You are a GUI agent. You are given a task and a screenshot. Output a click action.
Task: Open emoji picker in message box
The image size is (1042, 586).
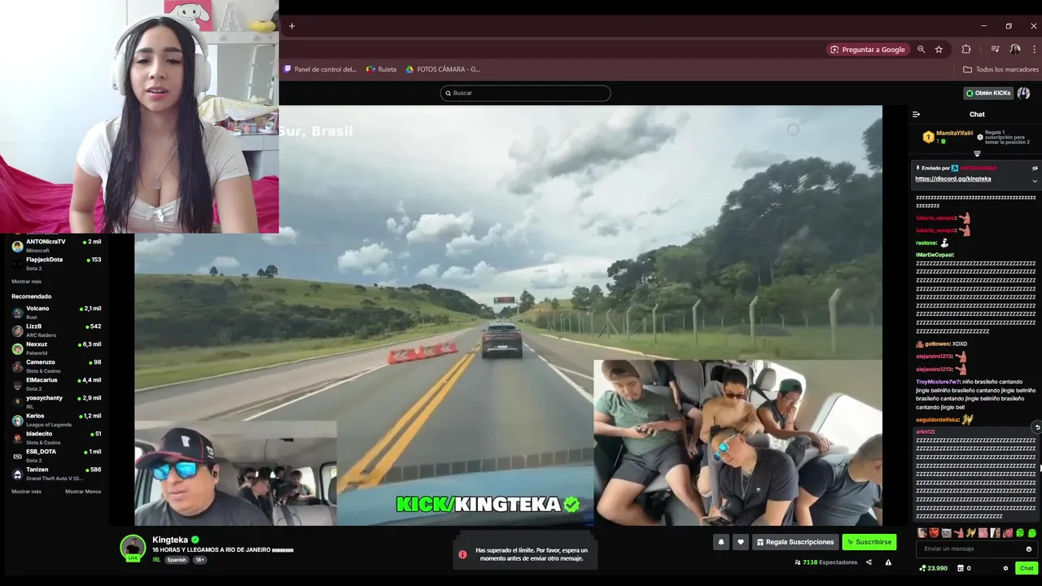click(1029, 549)
